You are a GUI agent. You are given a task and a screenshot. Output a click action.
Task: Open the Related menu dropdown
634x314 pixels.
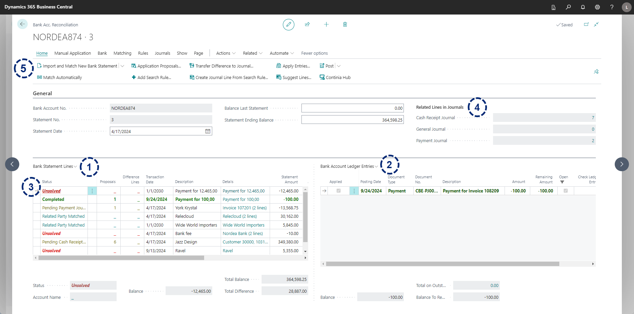[252, 53]
